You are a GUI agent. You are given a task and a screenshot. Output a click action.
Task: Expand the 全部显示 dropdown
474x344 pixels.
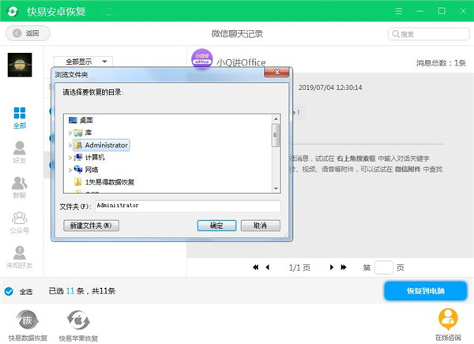83,62
